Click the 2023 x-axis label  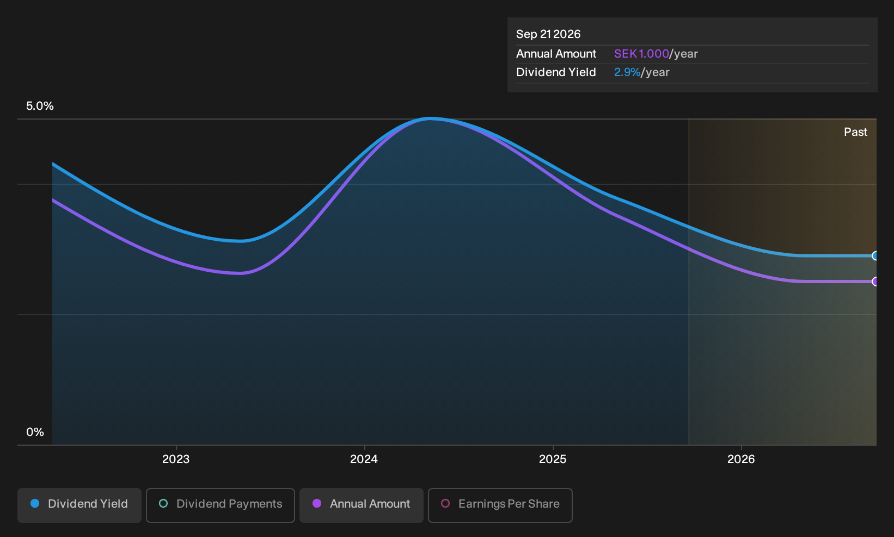[176, 459]
